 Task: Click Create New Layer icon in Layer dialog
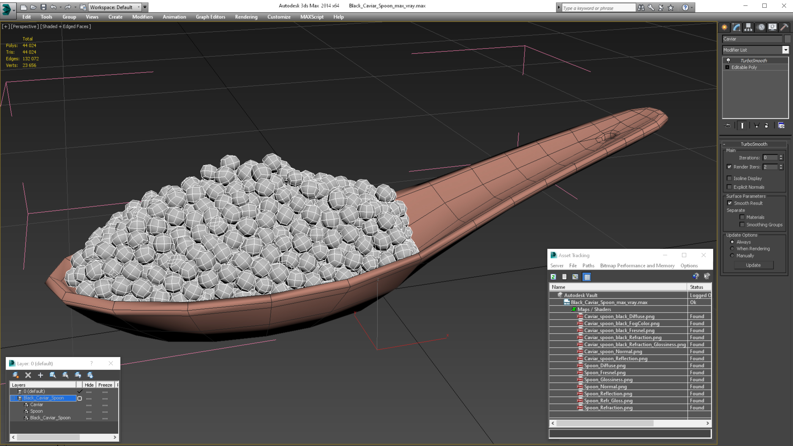(15, 375)
